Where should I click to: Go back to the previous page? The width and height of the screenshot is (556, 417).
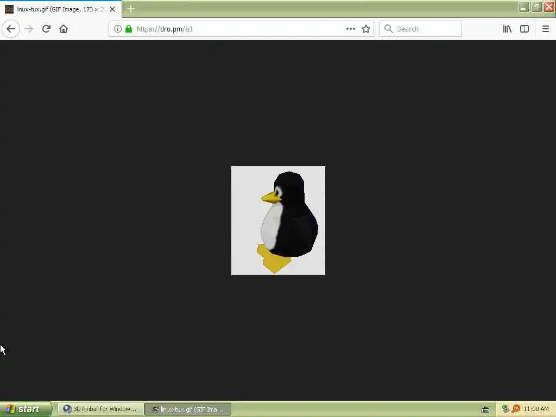(11, 29)
